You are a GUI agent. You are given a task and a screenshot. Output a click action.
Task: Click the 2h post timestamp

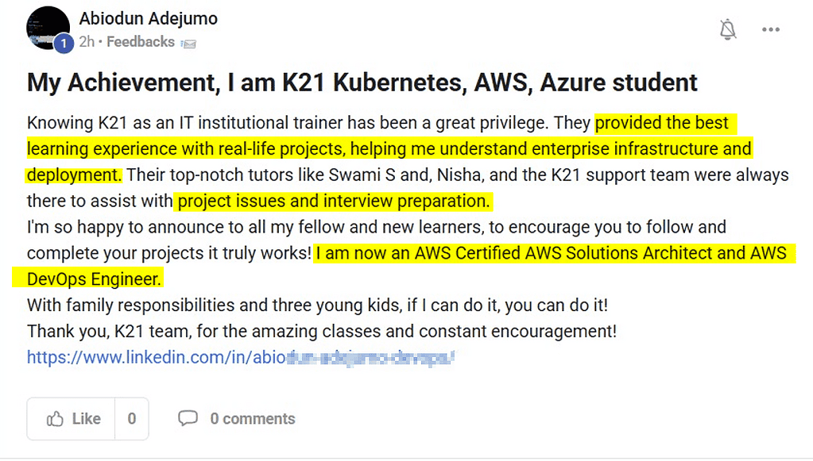87,42
